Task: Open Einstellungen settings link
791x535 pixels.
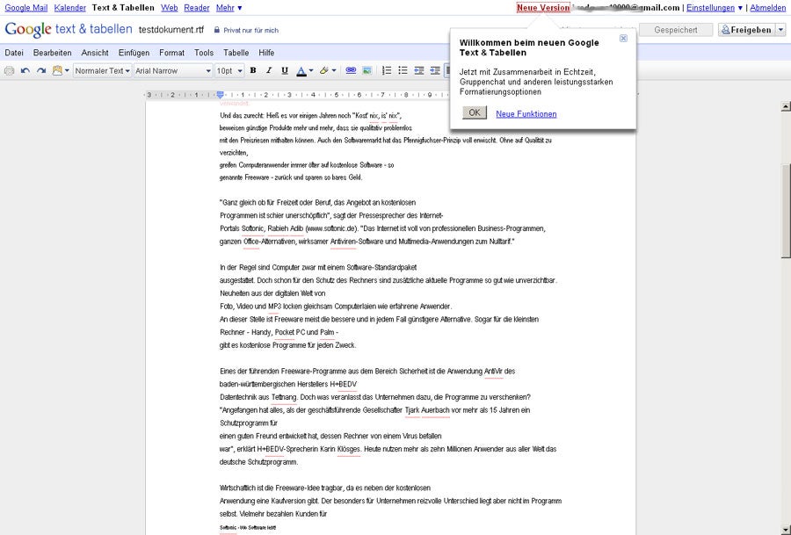Action: pyautogui.click(x=711, y=8)
